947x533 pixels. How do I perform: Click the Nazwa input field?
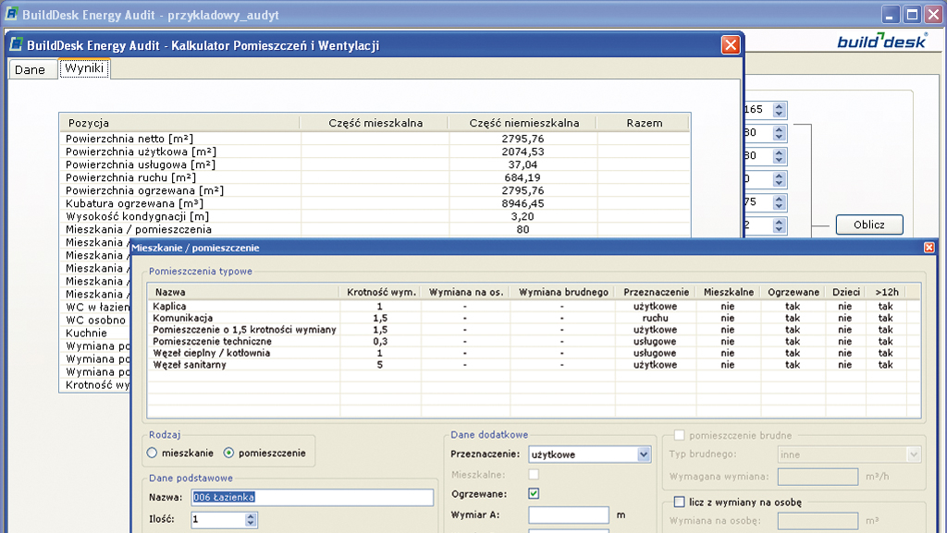tap(313, 497)
